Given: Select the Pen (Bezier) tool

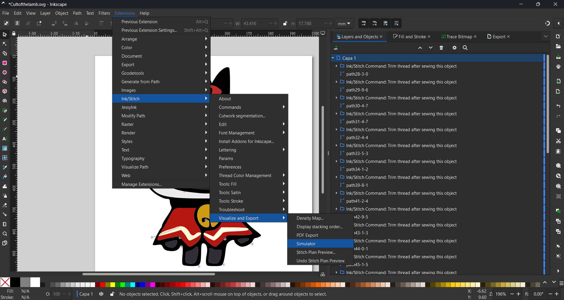Looking at the screenshot, I should click(5, 110).
